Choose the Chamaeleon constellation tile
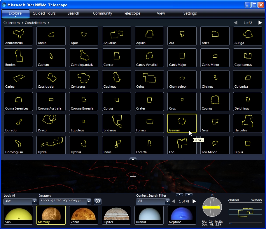266x229 pixels. [x=182, y=80]
